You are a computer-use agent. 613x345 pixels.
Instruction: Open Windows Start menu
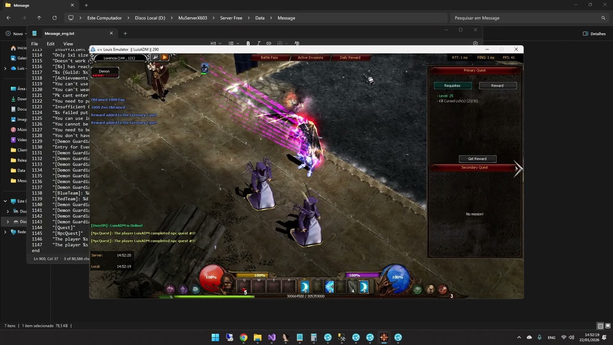coord(216,337)
